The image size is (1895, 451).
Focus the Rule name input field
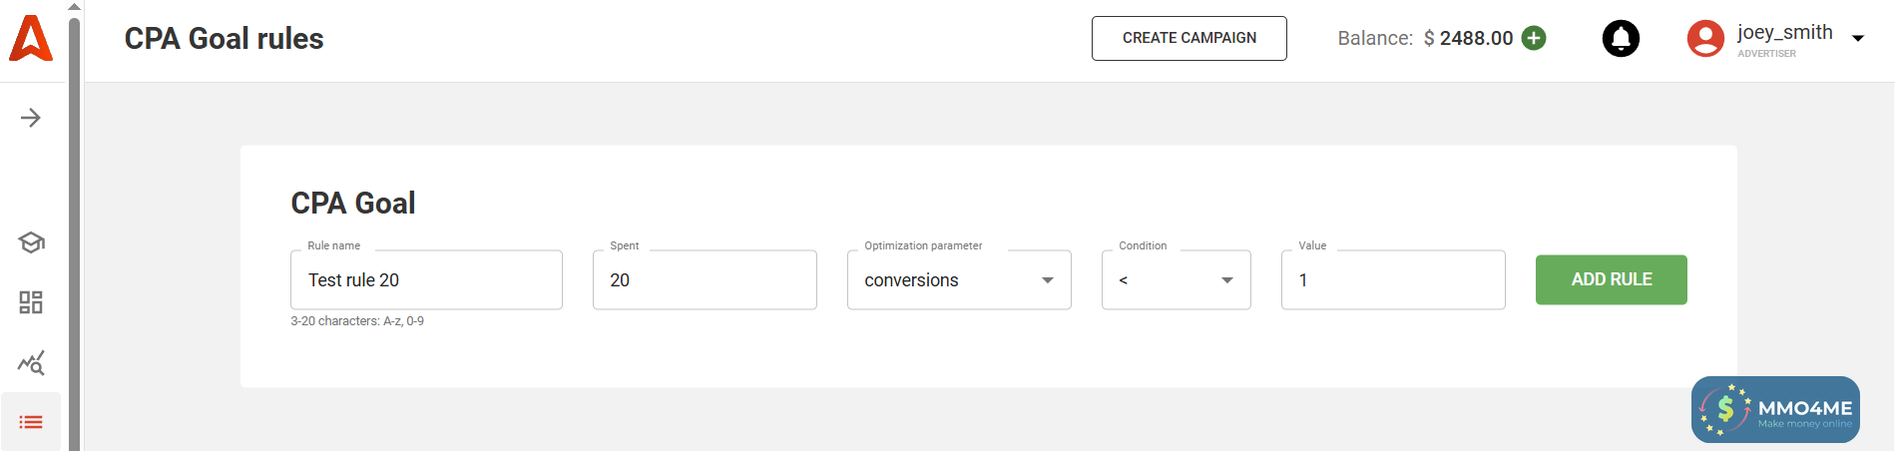[x=426, y=280]
